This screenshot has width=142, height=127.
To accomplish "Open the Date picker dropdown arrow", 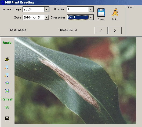I will (46, 17).
